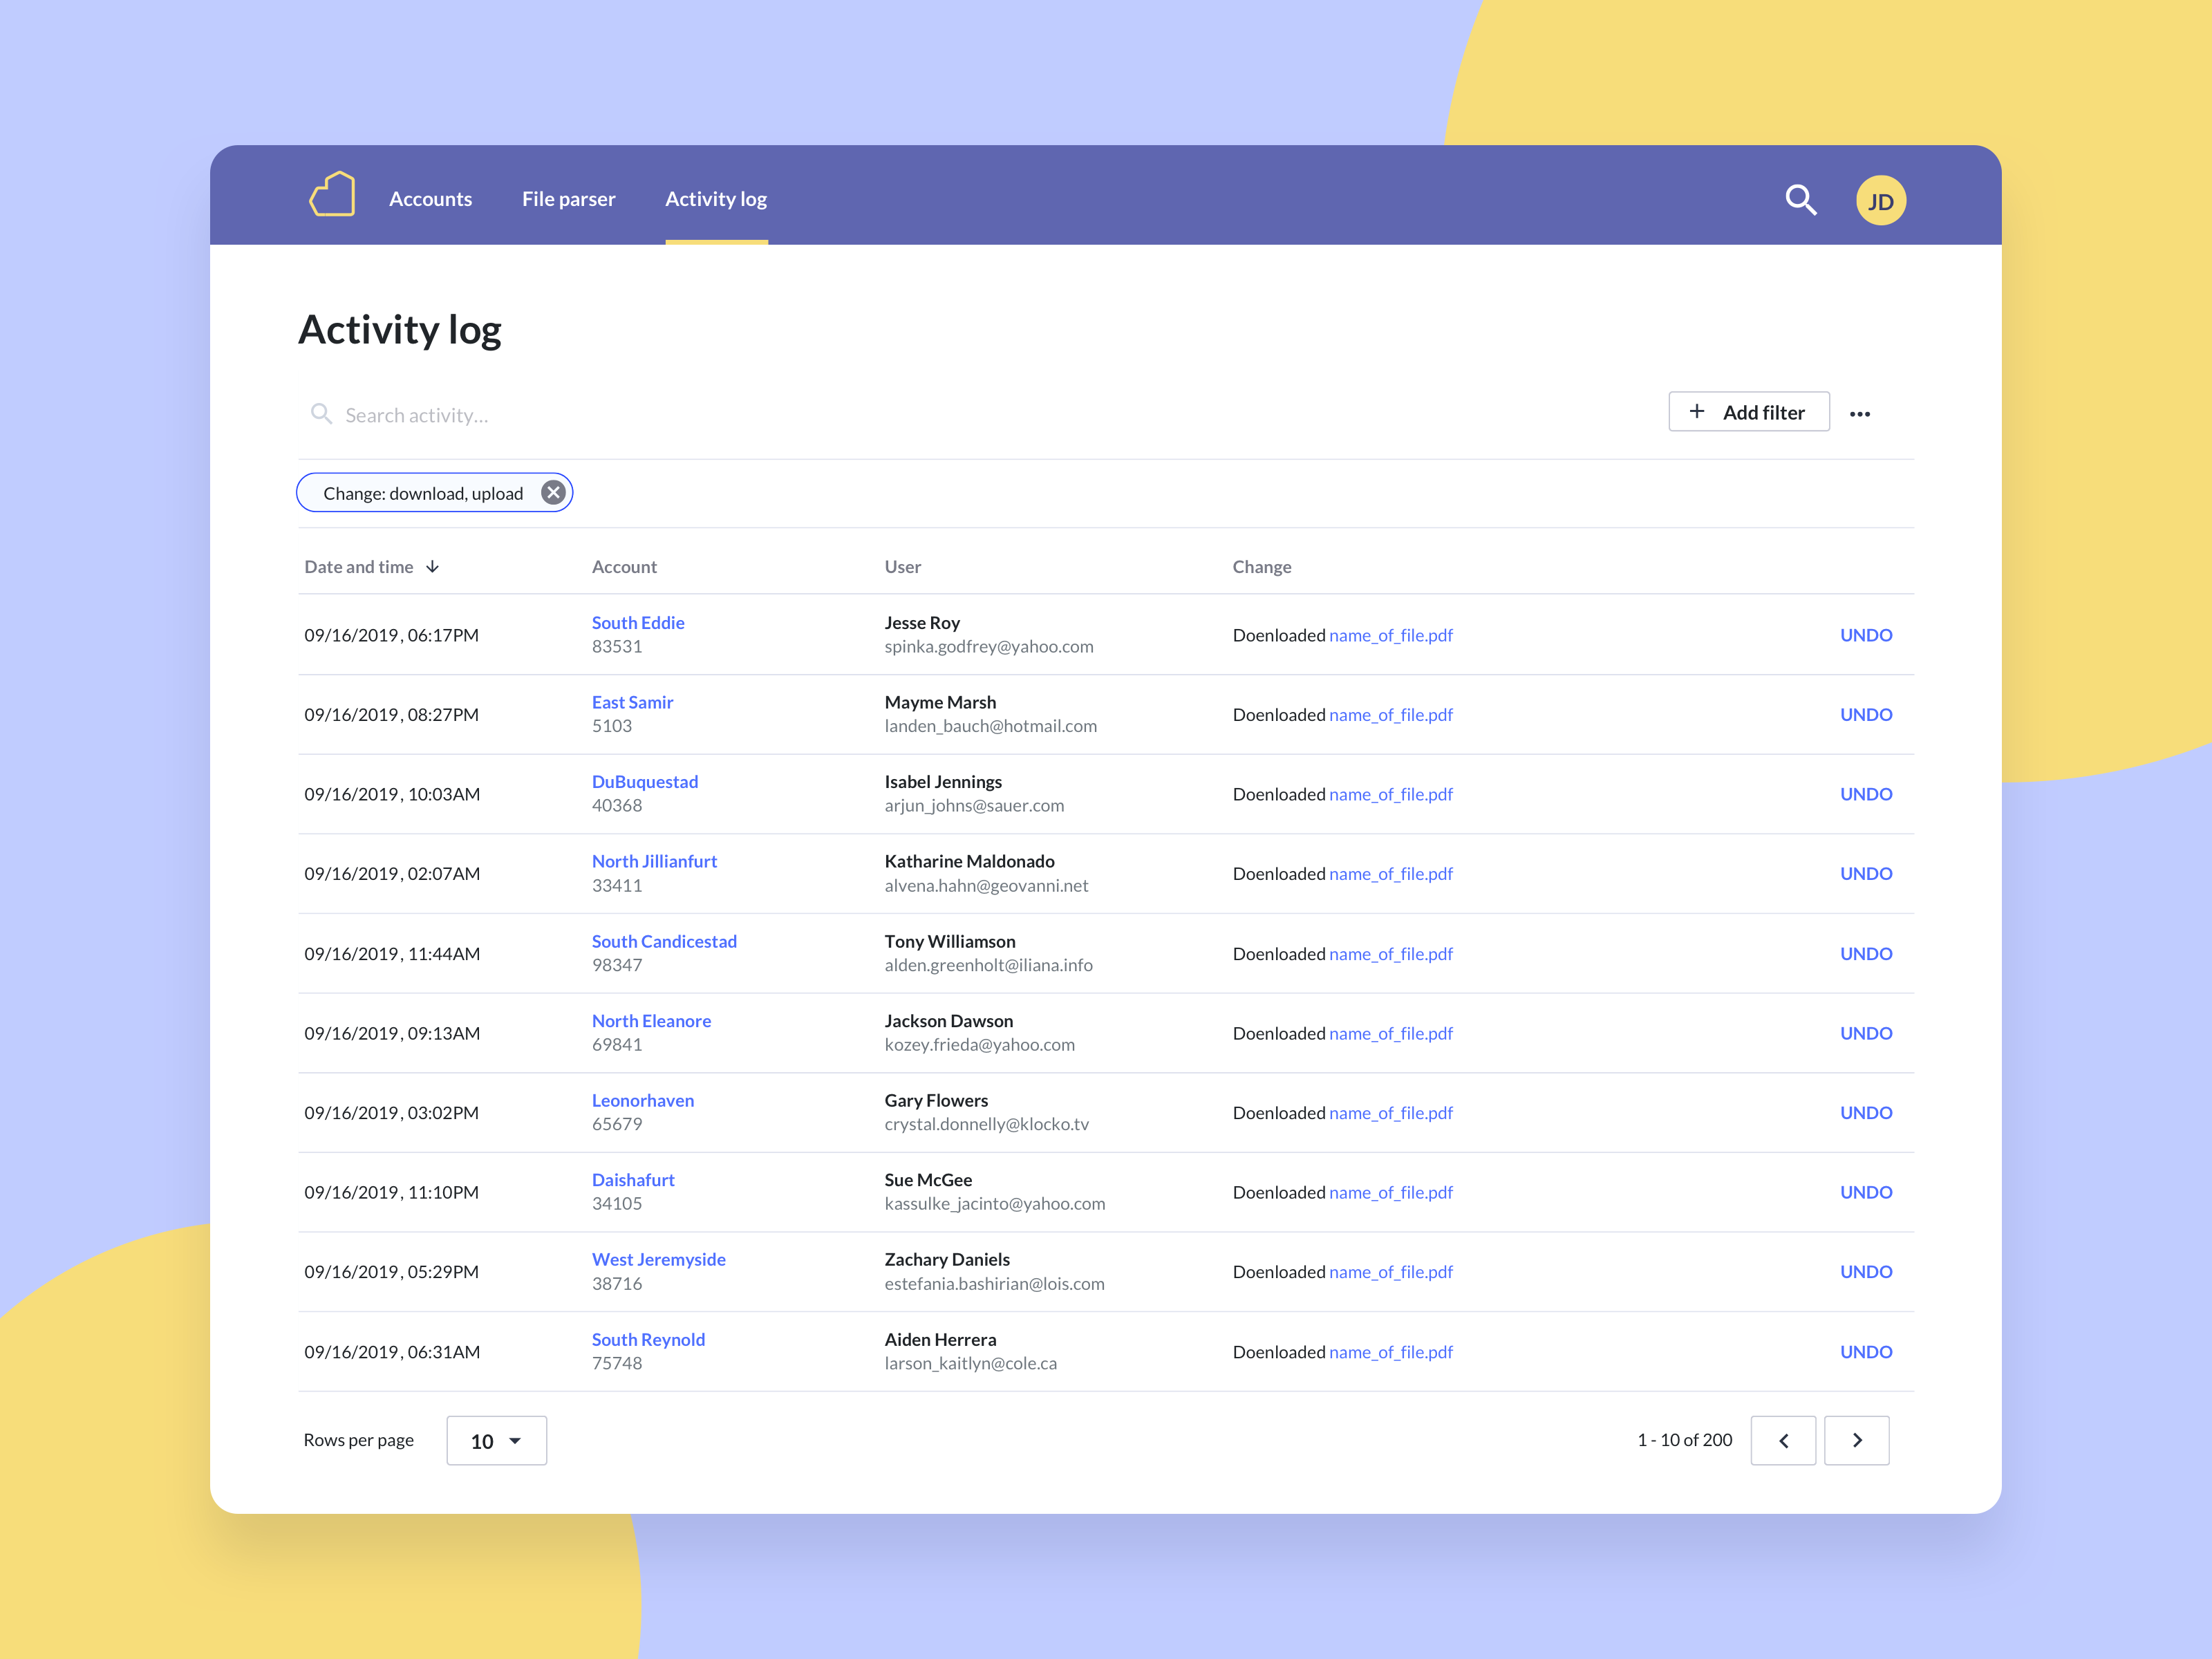Click the search activity magnifier icon
Image resolution: width=2212 pixels, height=1659 pixels.
click(321, 414)
